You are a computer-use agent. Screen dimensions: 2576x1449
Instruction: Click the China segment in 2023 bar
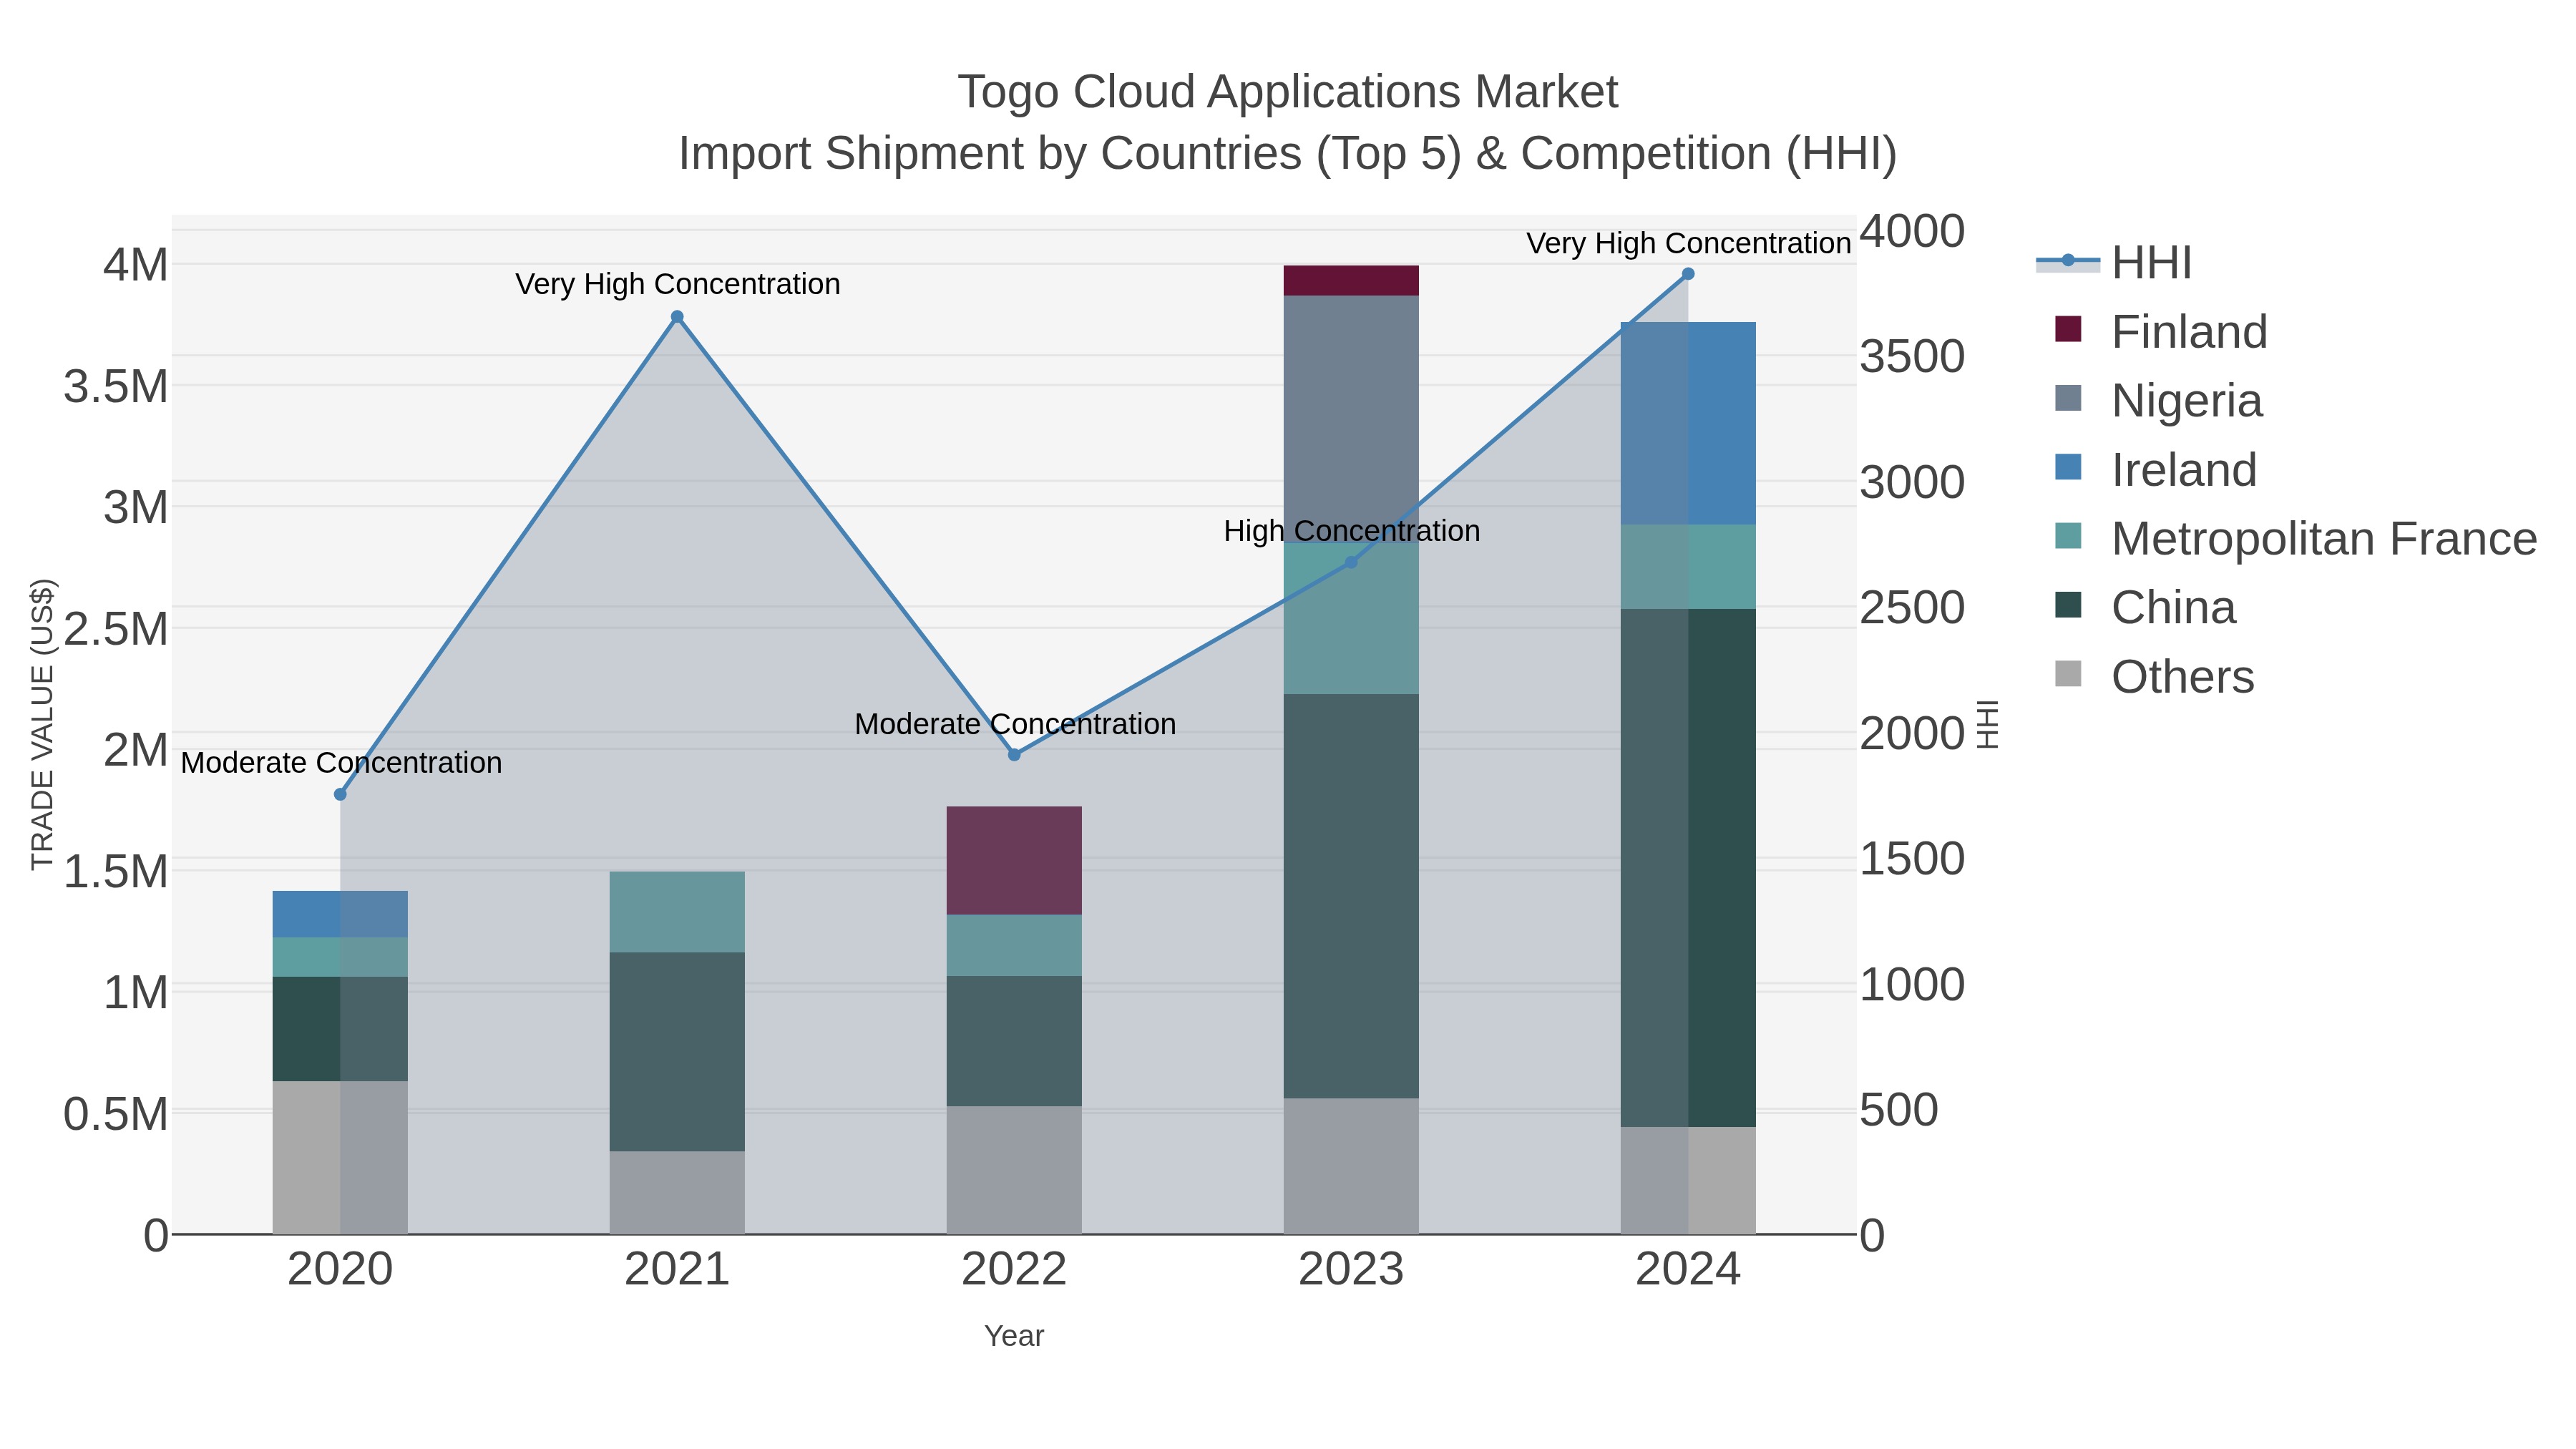pos(1351,897)
